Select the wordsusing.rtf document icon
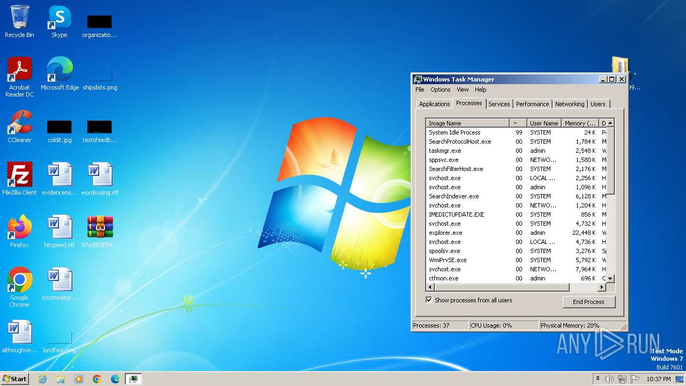 100,179
